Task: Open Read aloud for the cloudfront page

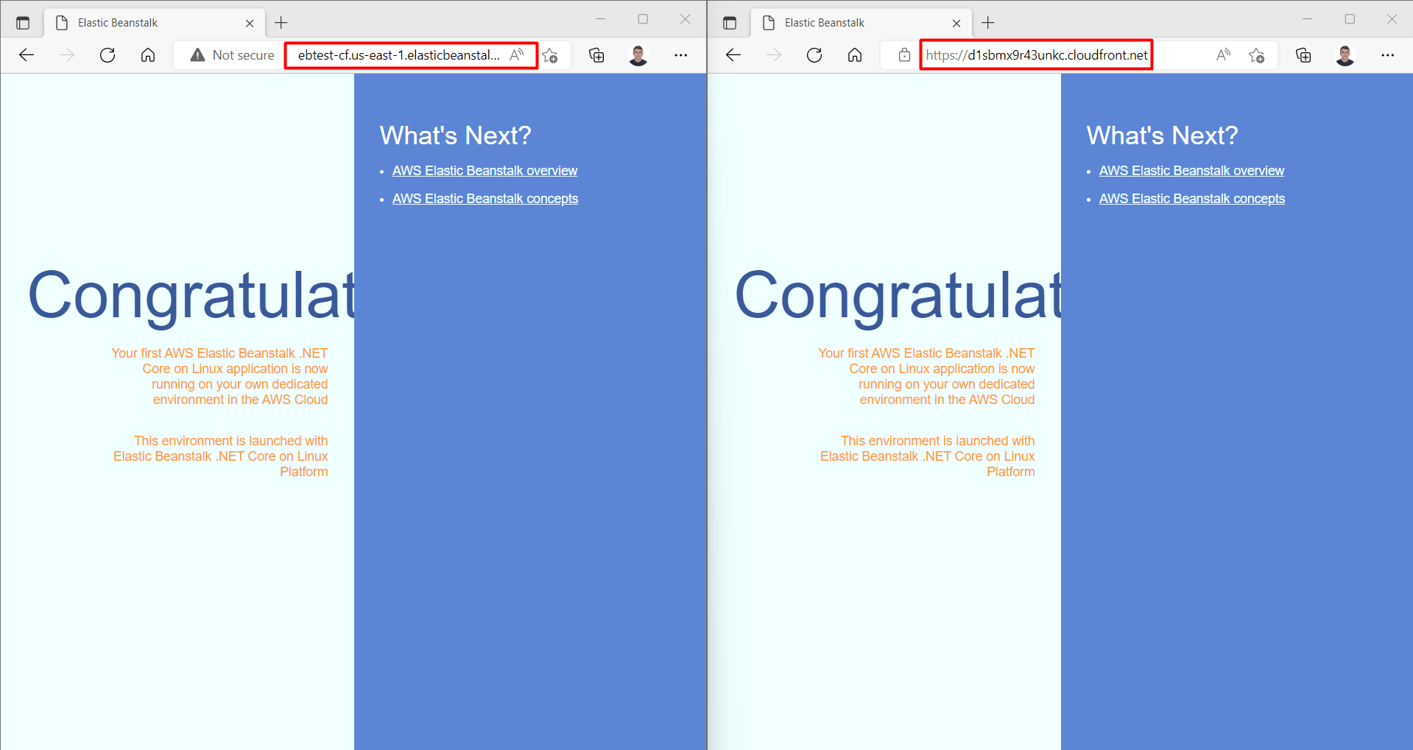Action: tap(1223, 54)
